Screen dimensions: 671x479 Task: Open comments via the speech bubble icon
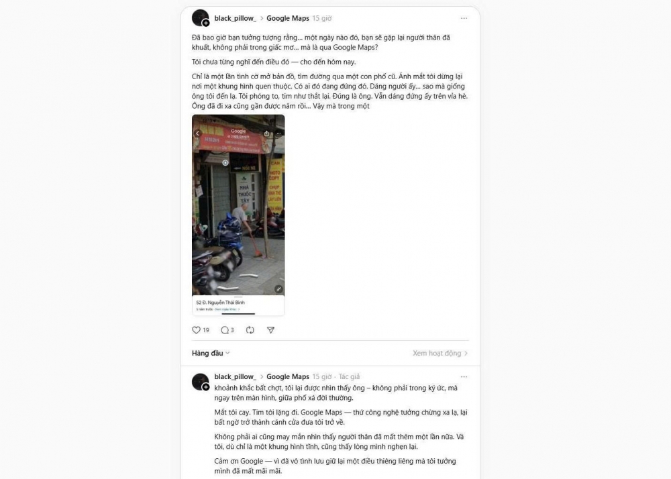point(225,330)
